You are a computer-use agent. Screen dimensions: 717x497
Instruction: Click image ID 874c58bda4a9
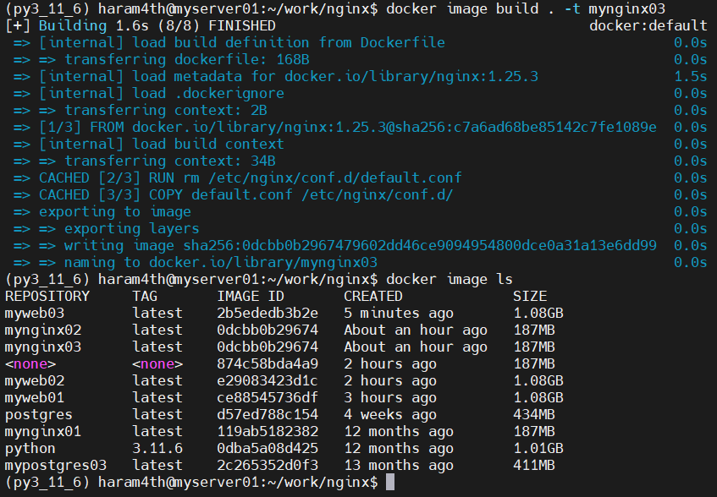(267, 363)
